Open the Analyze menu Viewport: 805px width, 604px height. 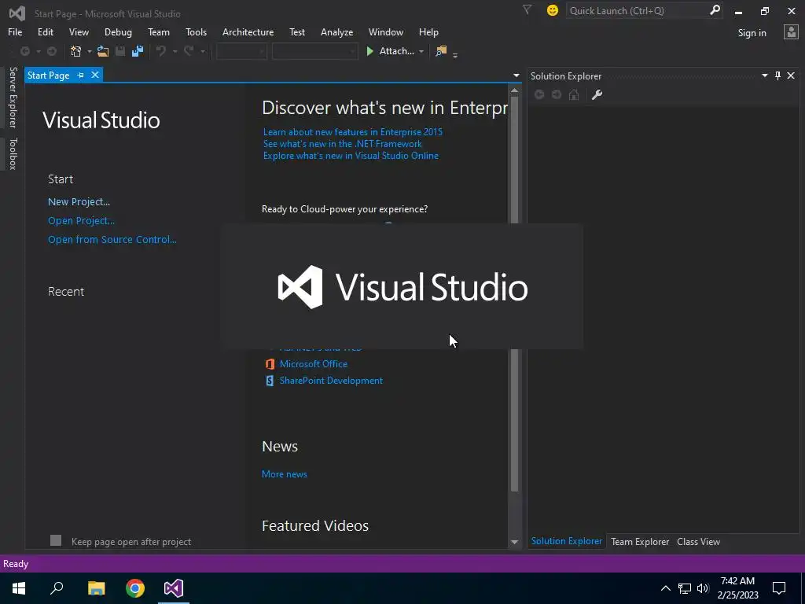click(336, 31)
